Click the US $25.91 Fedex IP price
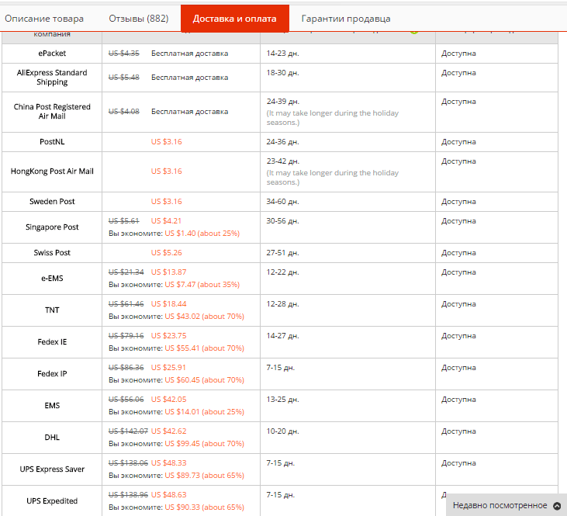This screenshot has height=516, width=567. click(x=168, y=368)
